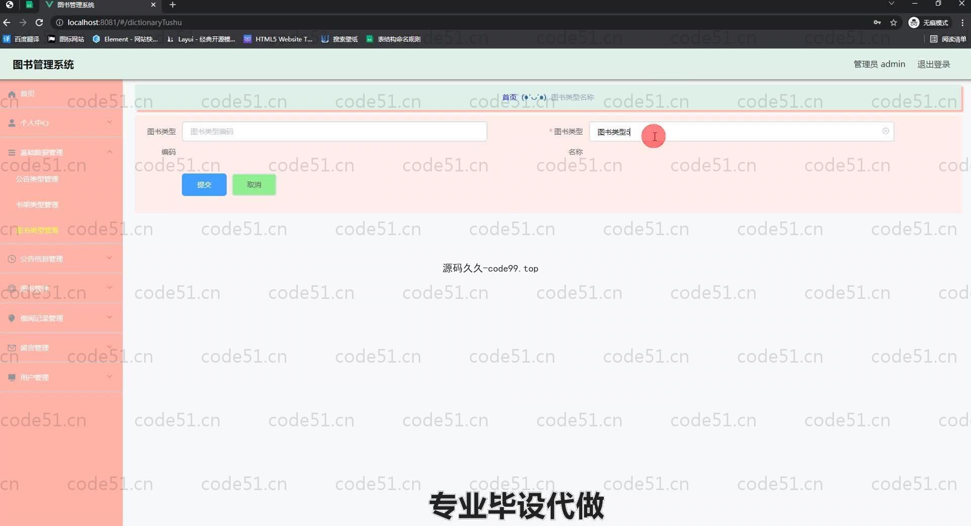Open 借阅记录管理 menu text
Viewport: 971px width, 526px height.
[x=41, y=318]
